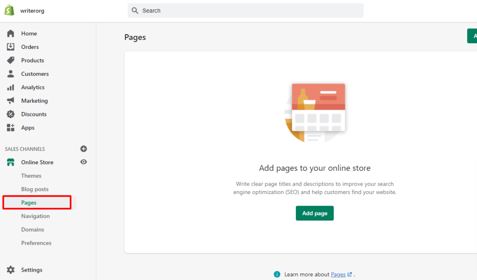Open Apps from the sidebar icon
The height and width of the screenshot is (280, 477).
point(11,127)
